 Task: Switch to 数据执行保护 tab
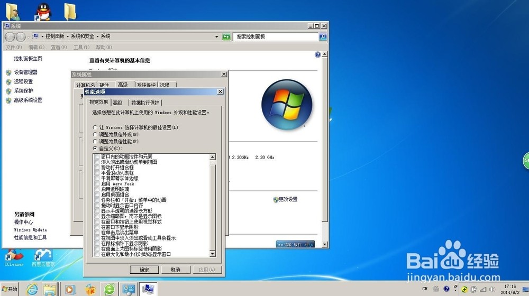[145, 103]
